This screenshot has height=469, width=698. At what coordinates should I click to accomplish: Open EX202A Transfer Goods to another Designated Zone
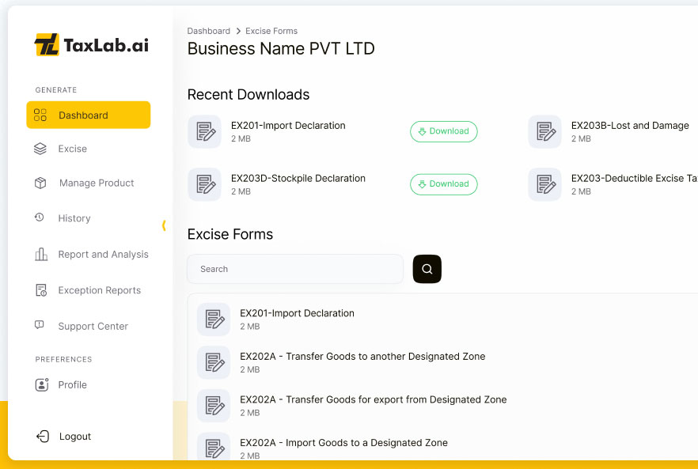coord(362,357)
